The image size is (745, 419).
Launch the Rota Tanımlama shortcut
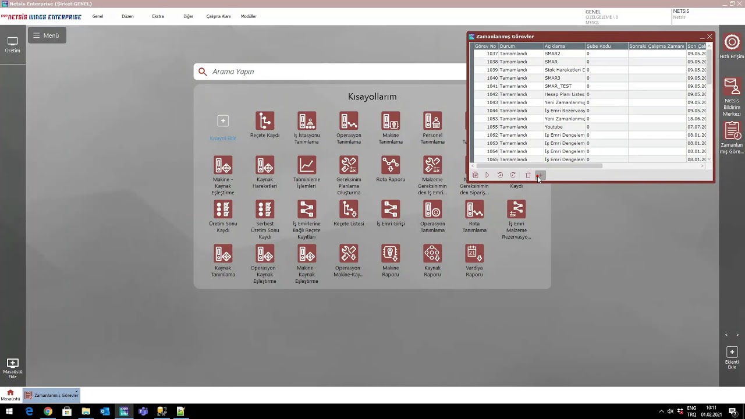click(474, 216)
